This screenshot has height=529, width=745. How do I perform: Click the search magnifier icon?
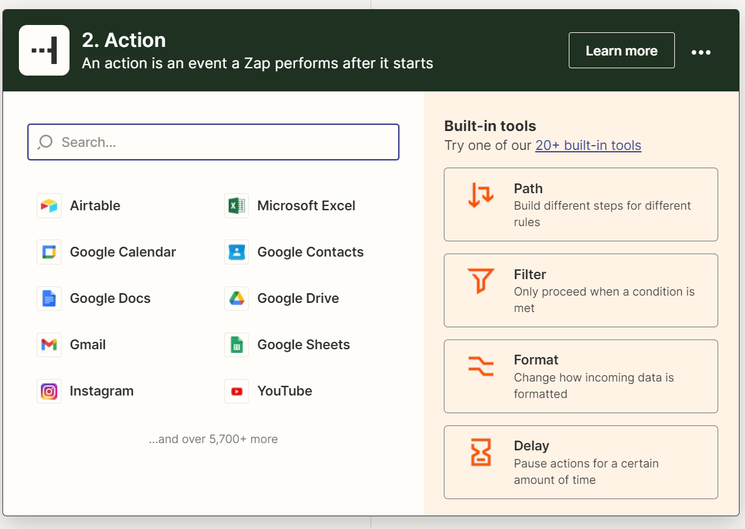tap(45, 143)
